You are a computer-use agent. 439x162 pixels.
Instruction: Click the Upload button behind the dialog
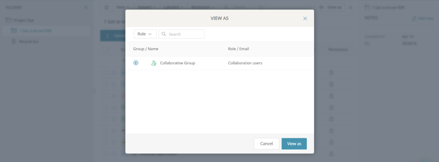tap(113, 36)
